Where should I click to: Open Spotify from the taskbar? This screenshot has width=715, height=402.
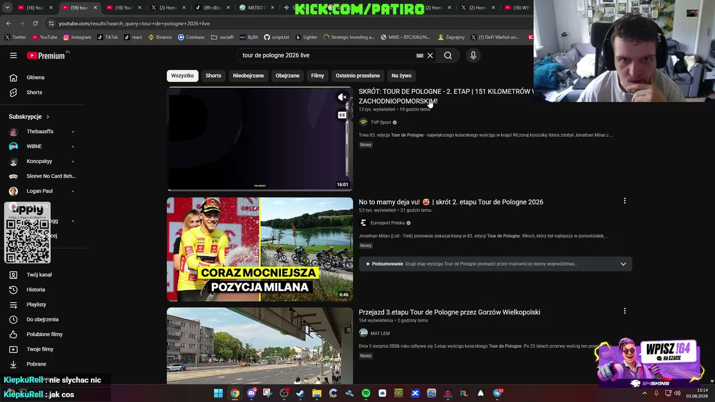click(366, 393)
